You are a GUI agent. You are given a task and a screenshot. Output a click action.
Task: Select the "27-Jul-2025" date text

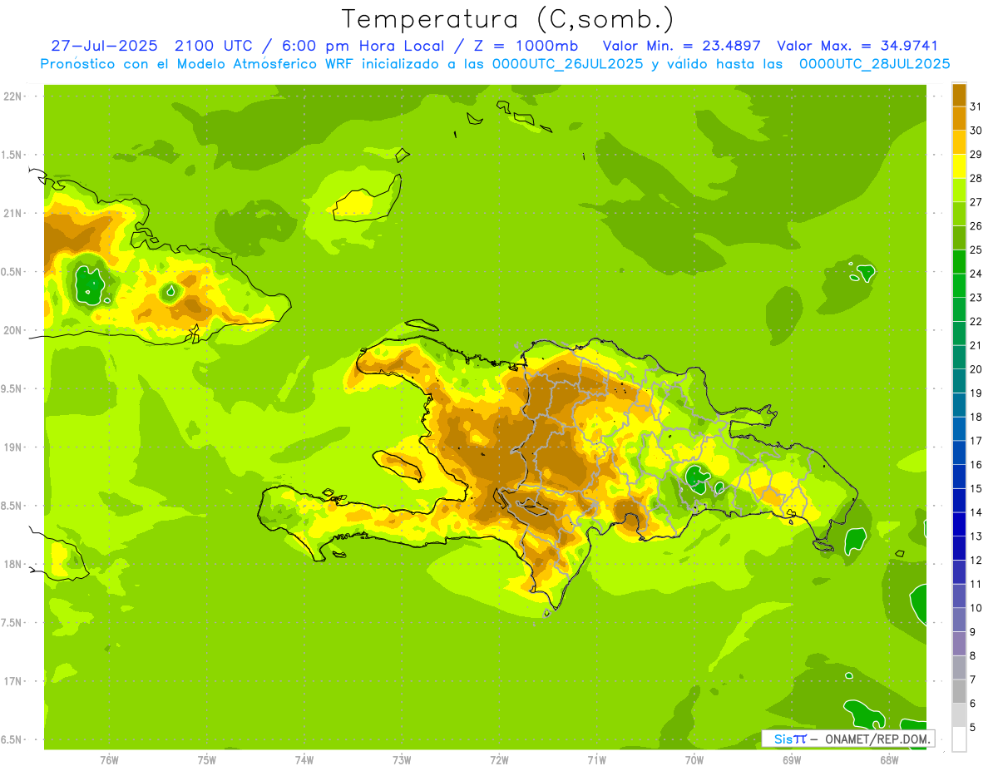104,46
